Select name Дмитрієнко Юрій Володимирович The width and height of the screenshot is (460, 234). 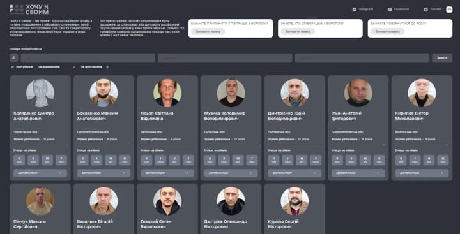pos(287,116)
